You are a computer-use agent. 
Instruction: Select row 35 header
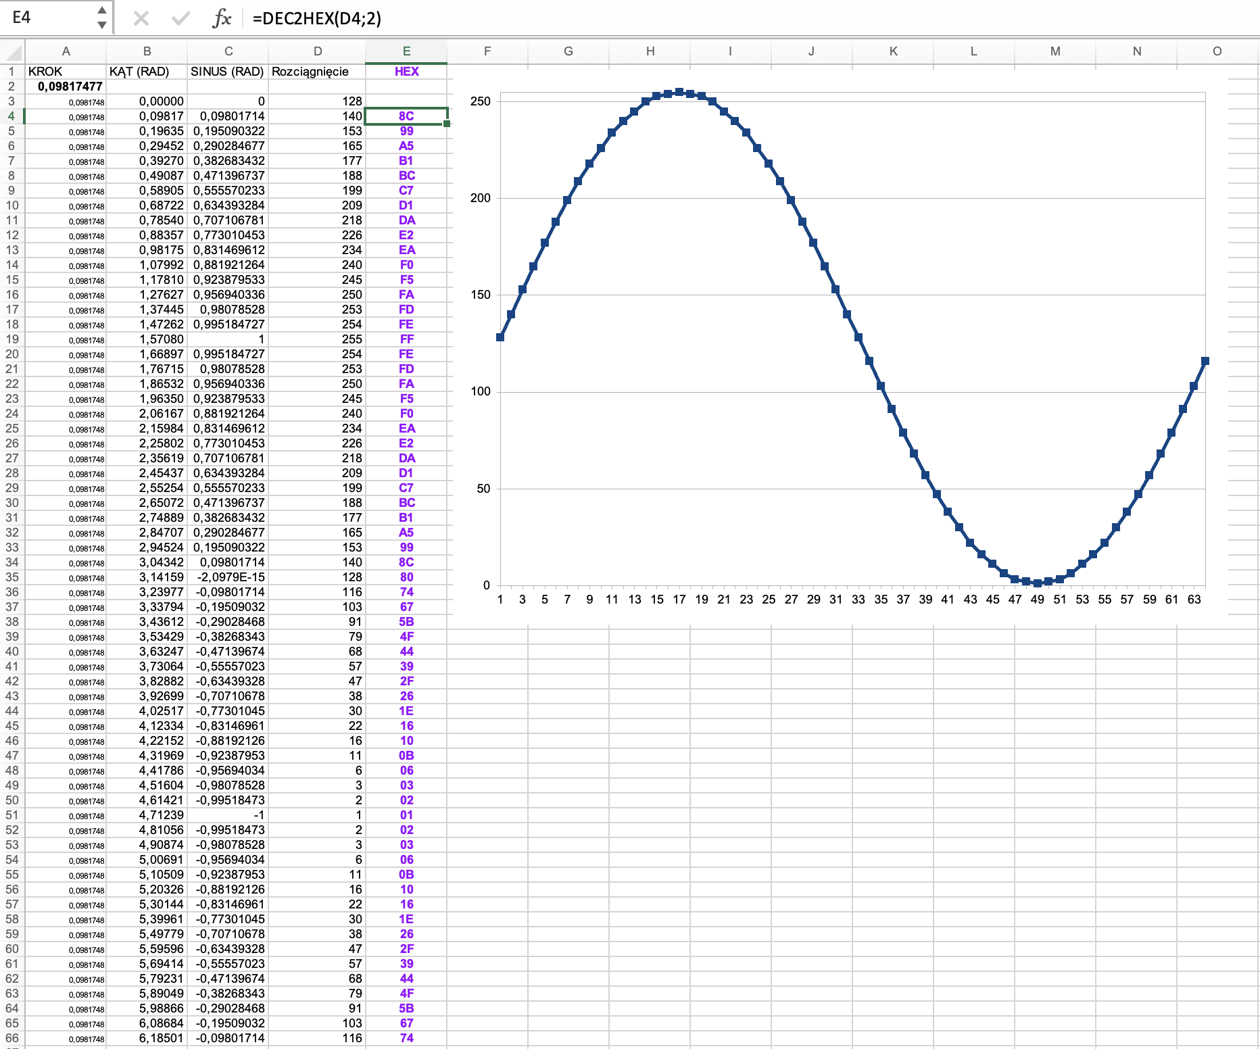[x=11, y=577]
